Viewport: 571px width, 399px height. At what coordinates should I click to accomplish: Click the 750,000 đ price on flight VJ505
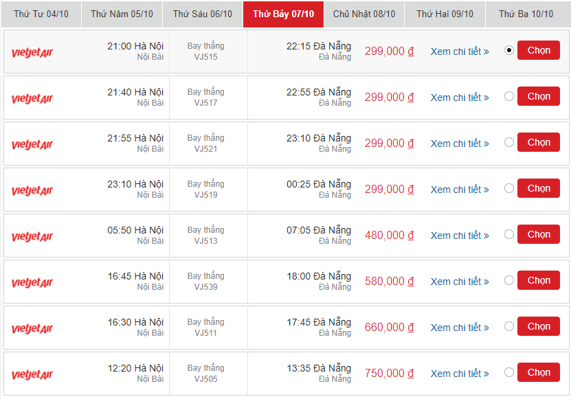[x=389, y=372]
